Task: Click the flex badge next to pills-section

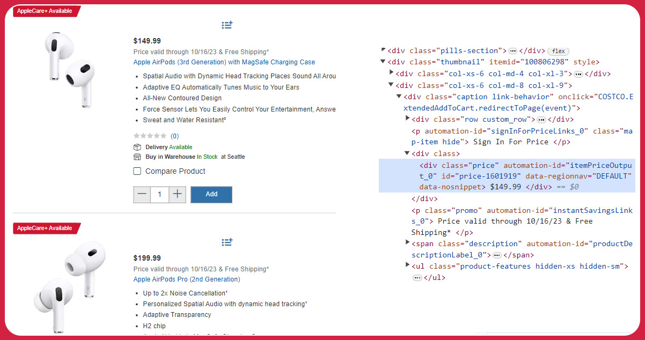Action: (x=558, y=51)
